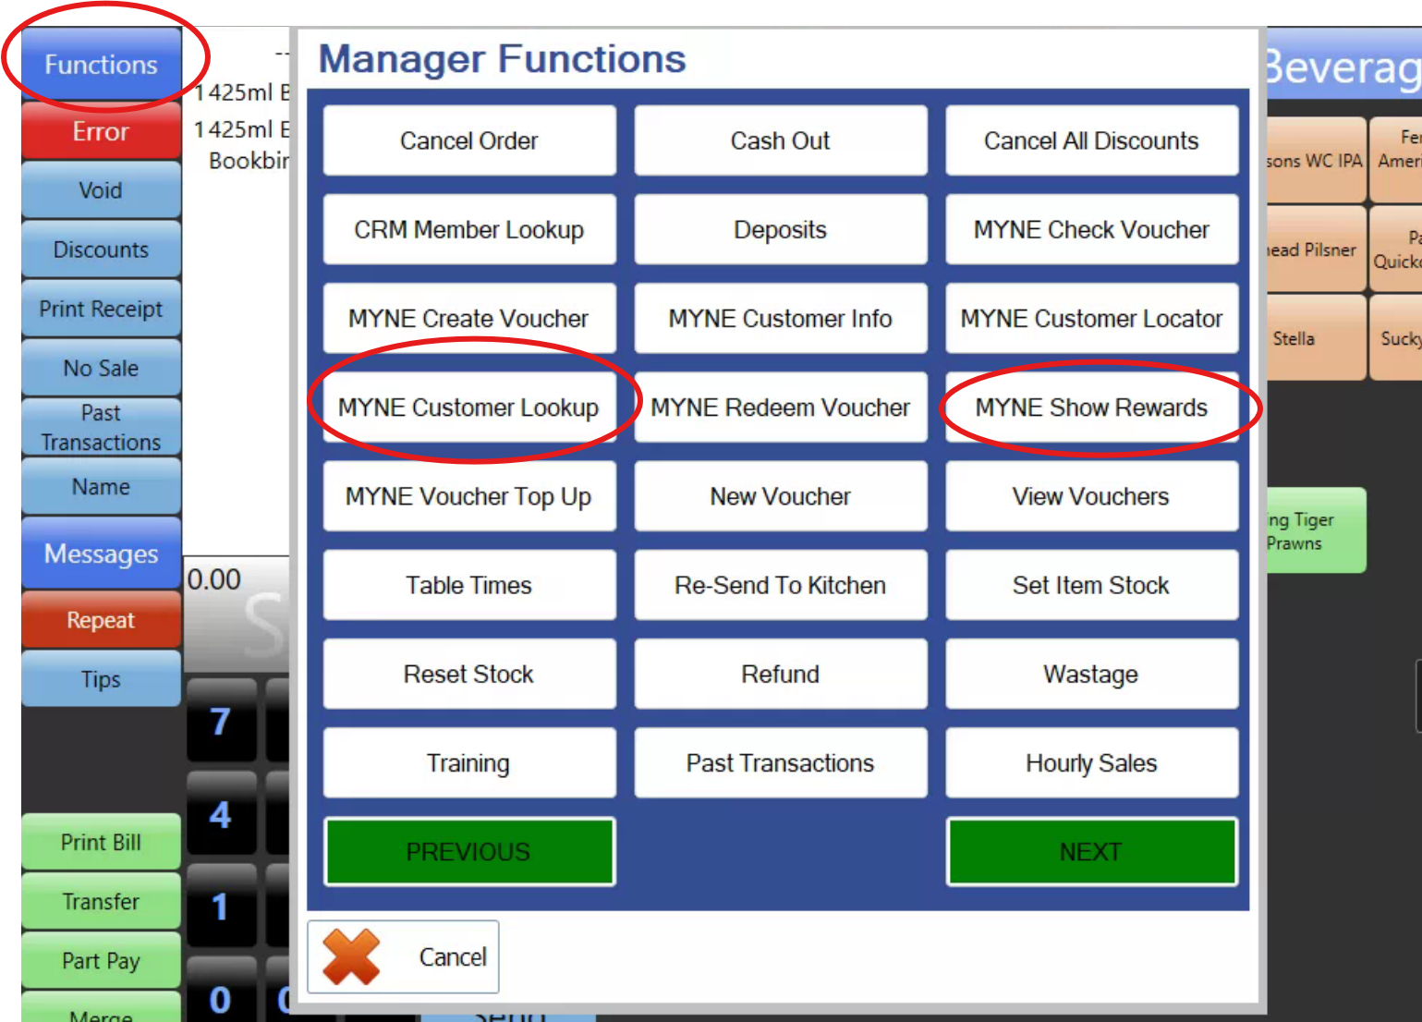Select the Tips sidebar button
The width and height of the screenshot is (1422, 1022).
102,679
